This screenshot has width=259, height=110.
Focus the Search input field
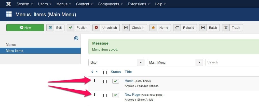point(232,62)
